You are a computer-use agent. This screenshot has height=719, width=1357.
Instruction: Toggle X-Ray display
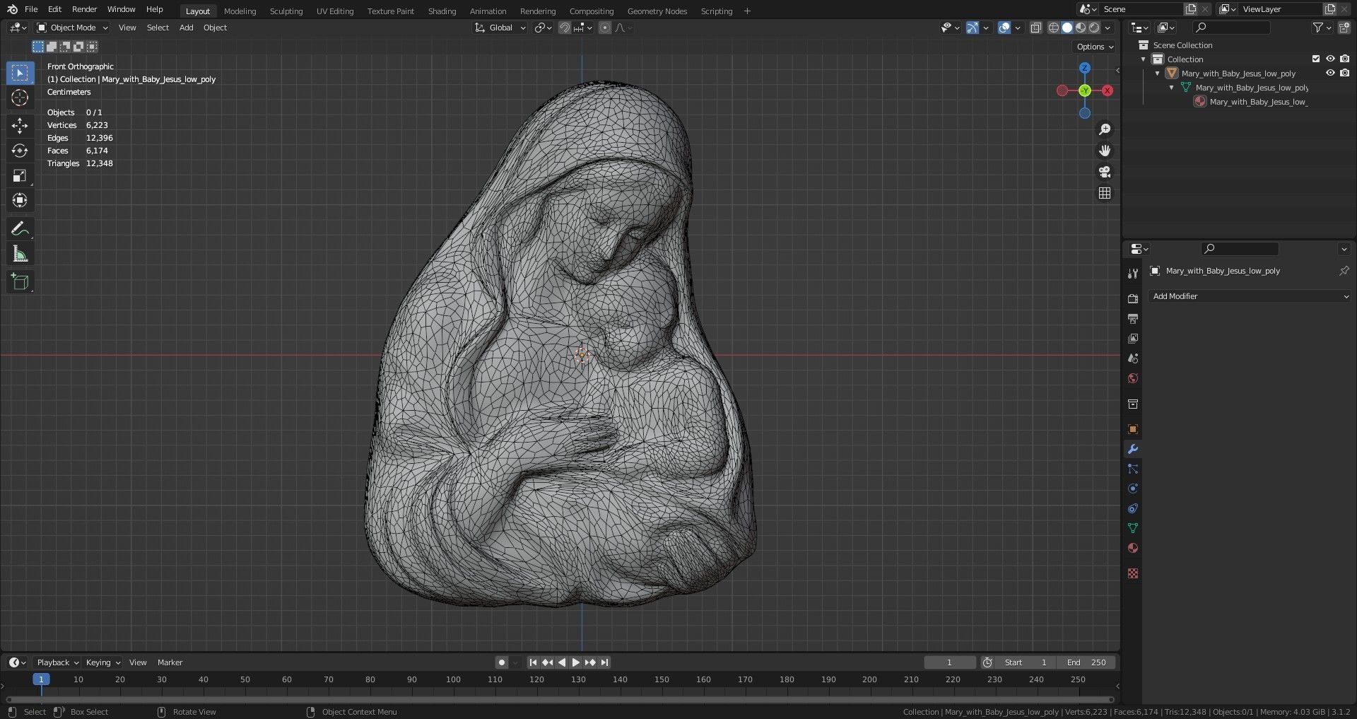point(1035,28)
